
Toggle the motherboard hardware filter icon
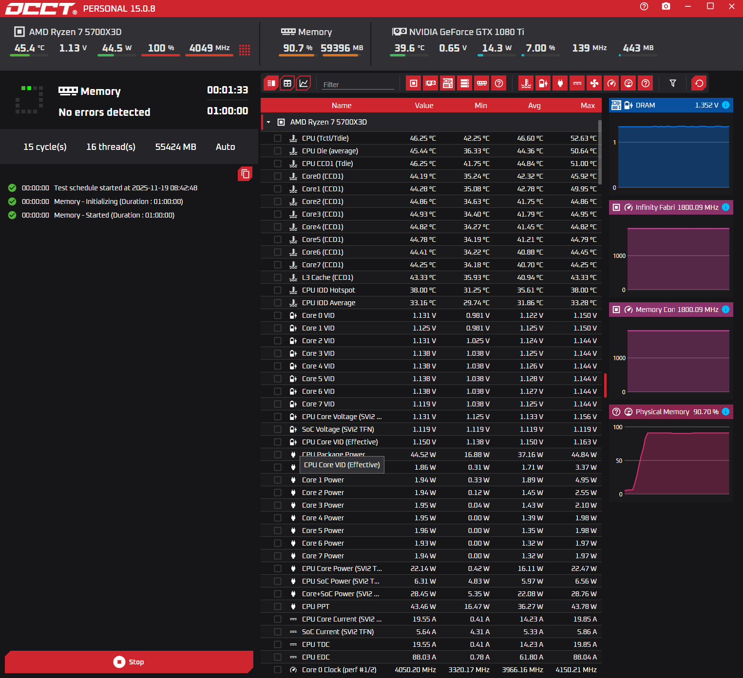pos(448,83)
